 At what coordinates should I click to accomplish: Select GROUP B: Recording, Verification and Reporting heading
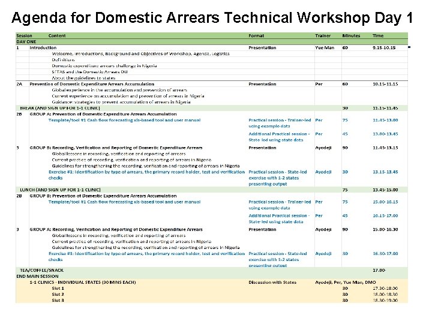(116, 148)
